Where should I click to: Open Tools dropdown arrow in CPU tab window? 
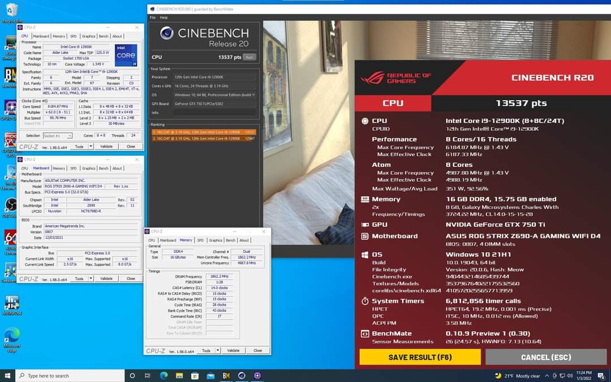point(91,147)
